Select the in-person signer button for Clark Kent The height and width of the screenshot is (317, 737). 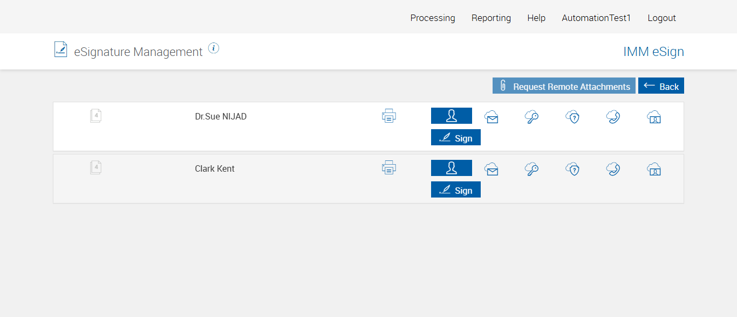click(452, 168)
